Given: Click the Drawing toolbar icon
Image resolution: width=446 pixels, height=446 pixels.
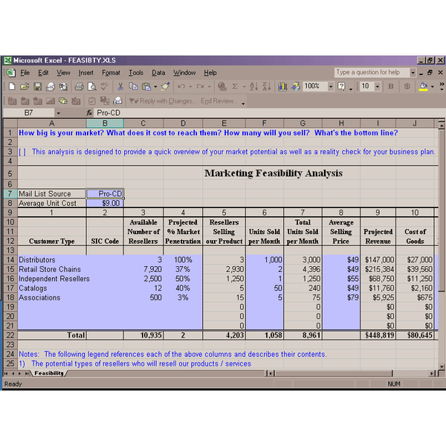Looking at the screenshot, I should [296, 86].
